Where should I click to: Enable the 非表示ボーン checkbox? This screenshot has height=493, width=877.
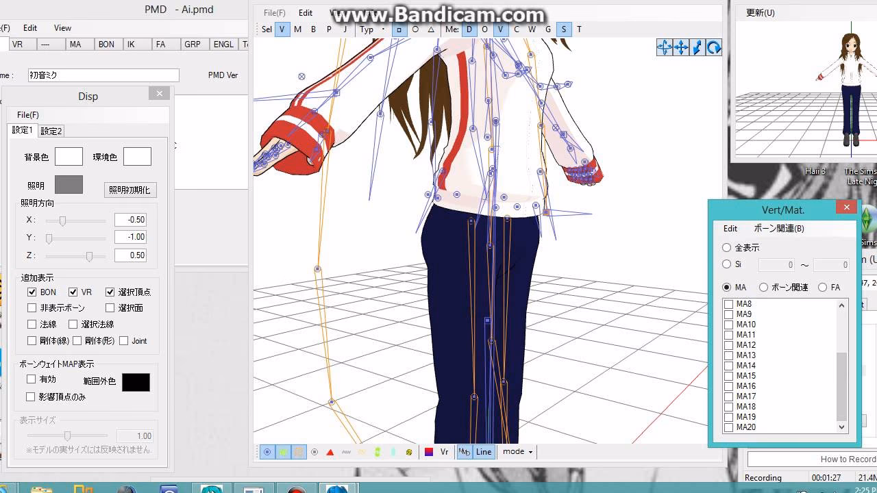point(32,308)
